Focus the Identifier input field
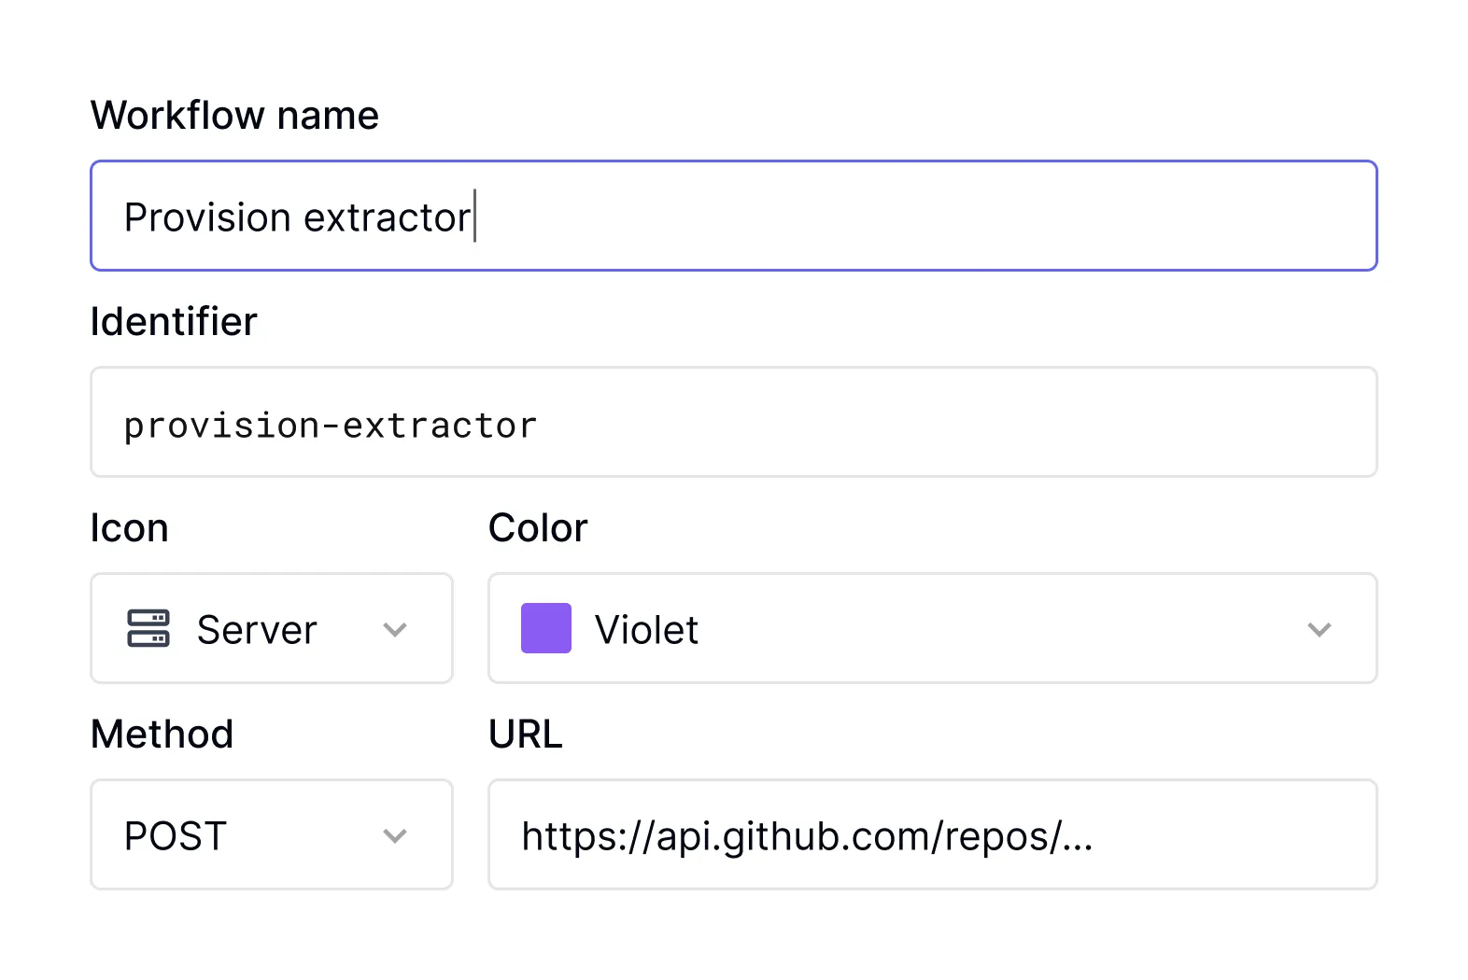The image size is (1468, 980). [734, 422]
